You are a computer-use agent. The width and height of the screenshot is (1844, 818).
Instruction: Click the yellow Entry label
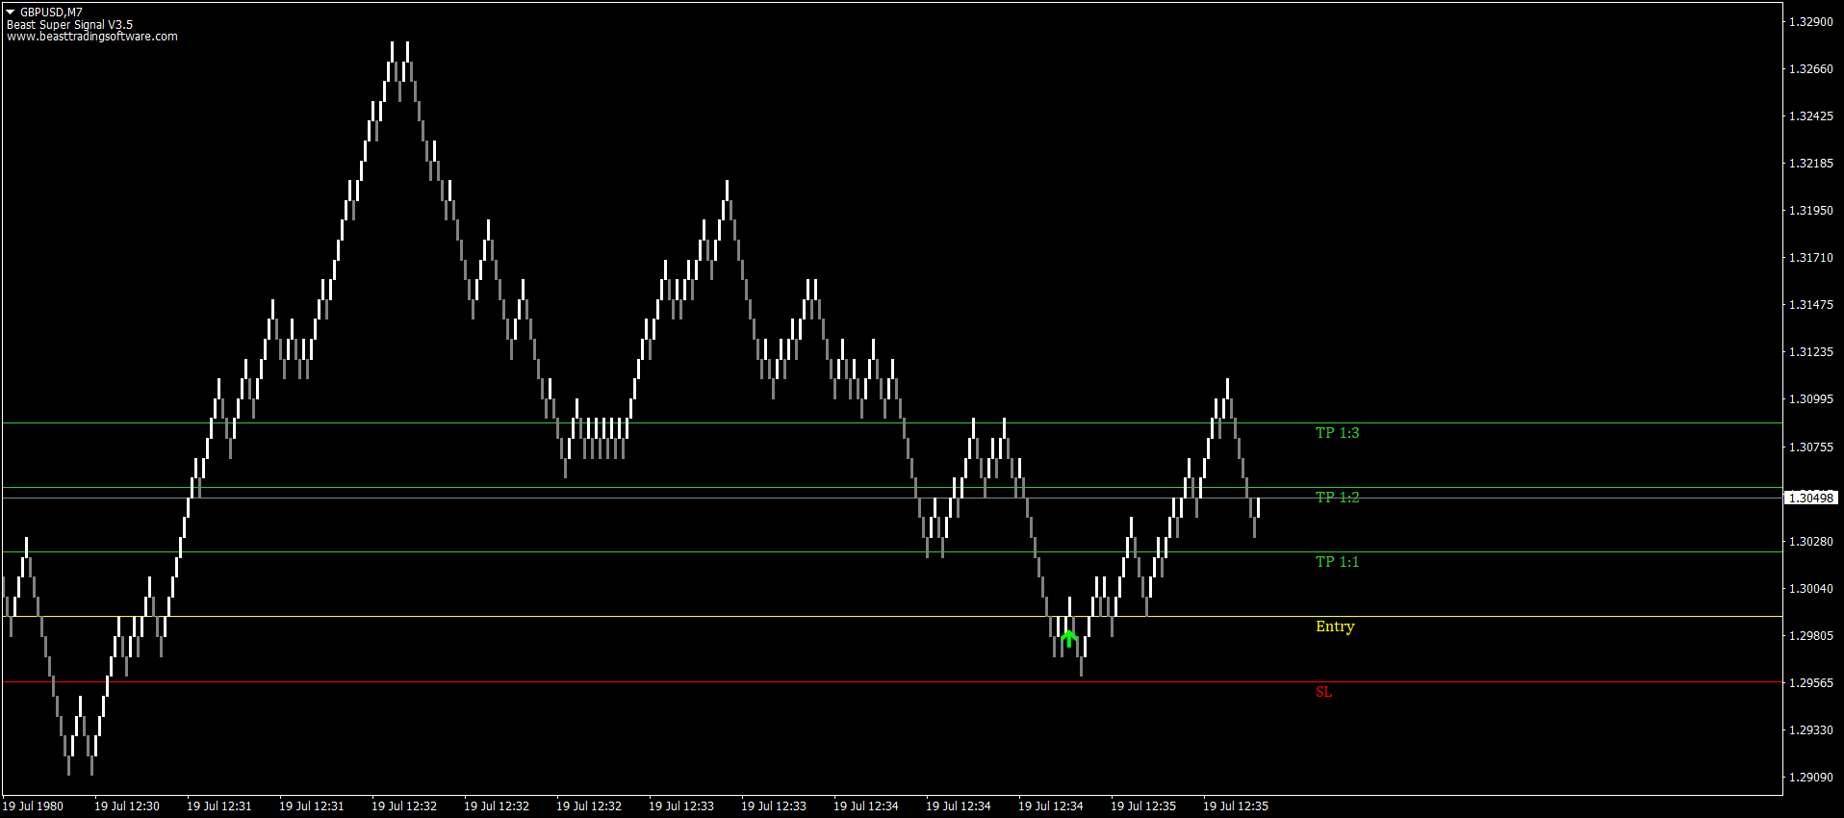coord(1335,626)
